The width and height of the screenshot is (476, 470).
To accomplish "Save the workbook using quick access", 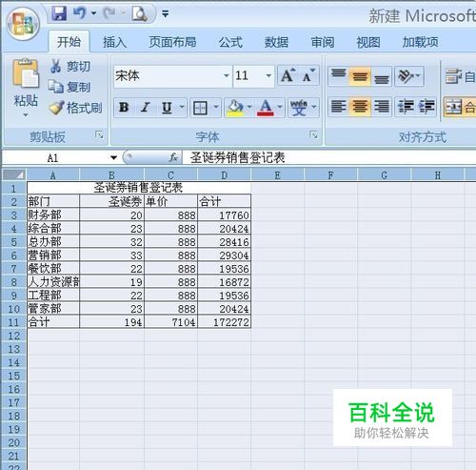I will (x=59, y=13).
